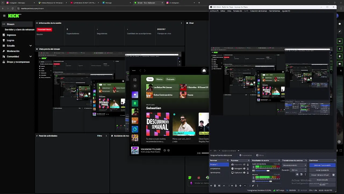
Task: Open virtual camera settings gear
Action: pos(334,175)
